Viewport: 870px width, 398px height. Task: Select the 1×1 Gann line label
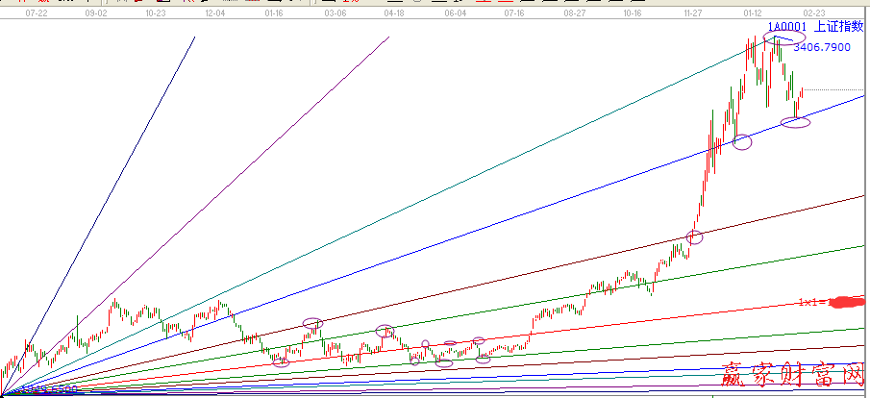(x=810, y=303)
